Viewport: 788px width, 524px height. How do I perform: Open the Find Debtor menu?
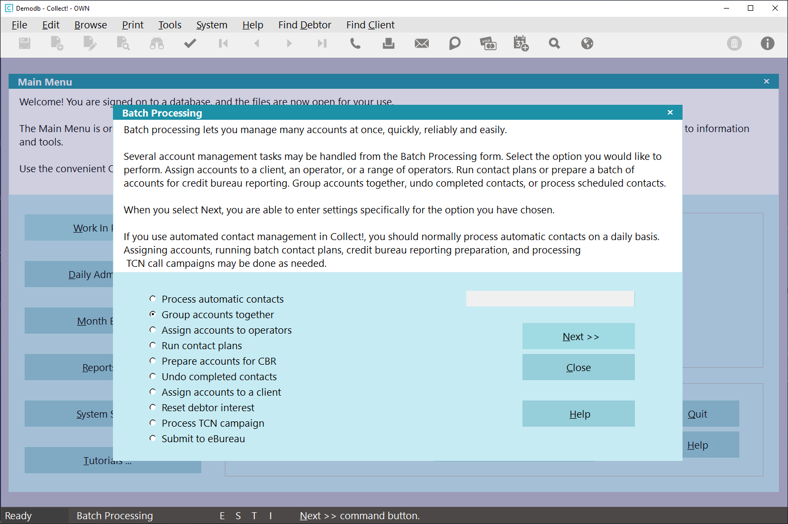pos(305,25)
